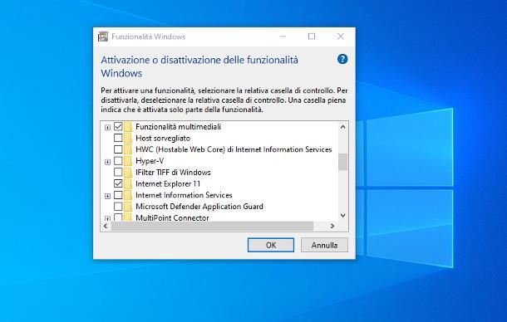Screen dimensions: 507x322
Task: Enable the Host sorvegliato checkbox
Action: [118, 138]
